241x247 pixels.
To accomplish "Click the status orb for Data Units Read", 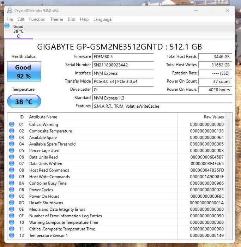I will click(12, 157).
